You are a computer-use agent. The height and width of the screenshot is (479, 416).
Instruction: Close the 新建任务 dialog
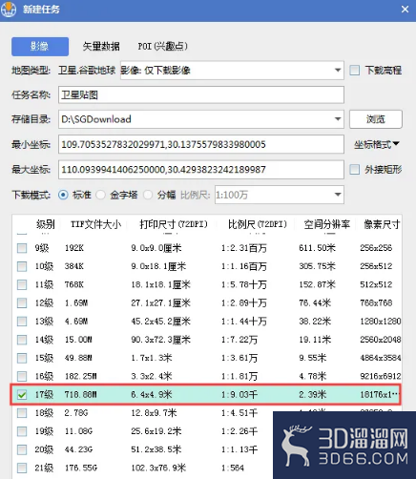[x=405, y=10]
